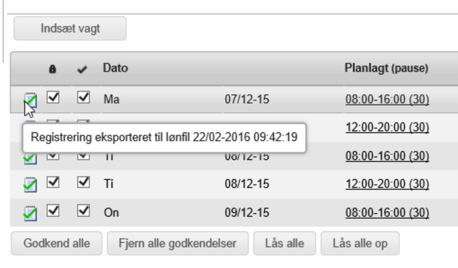Click the padlock icon in table header

53,70
